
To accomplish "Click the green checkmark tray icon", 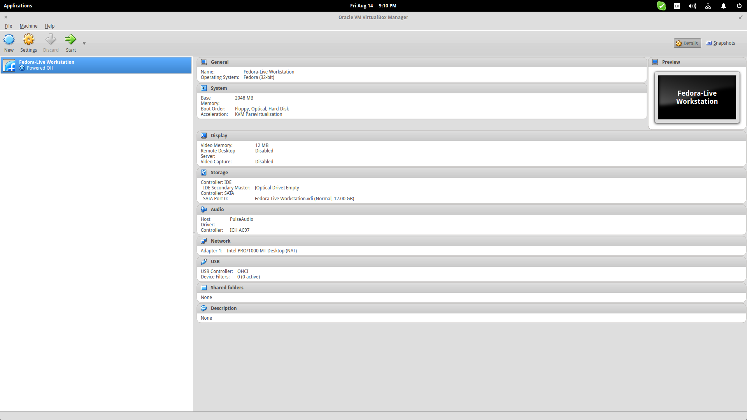I will tap(661, 6).
